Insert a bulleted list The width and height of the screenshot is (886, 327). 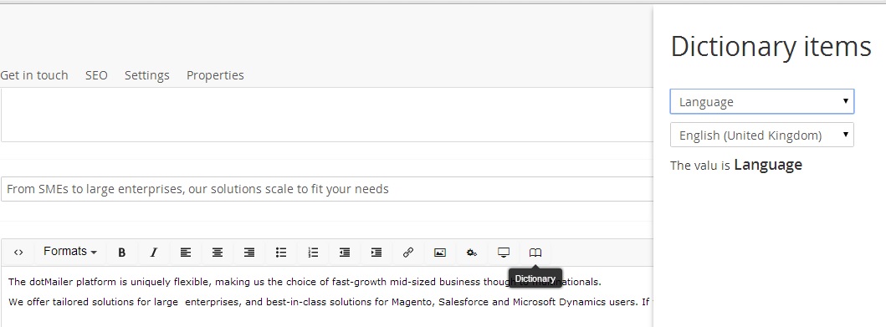pos(281,253)
